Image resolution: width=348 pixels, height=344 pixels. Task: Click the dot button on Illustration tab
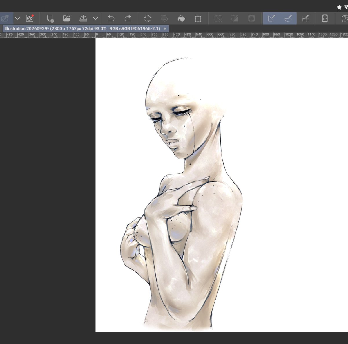click(x=165, y=29)
